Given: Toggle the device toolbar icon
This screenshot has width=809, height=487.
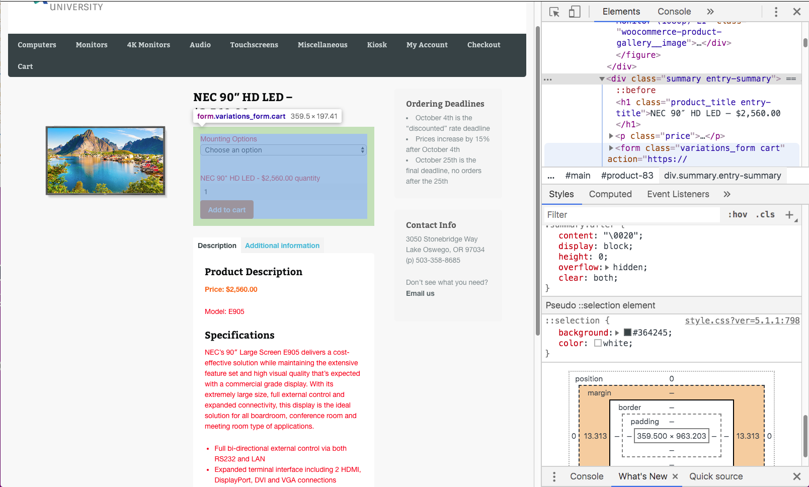Looking at the screenshot, I should 575,12.
